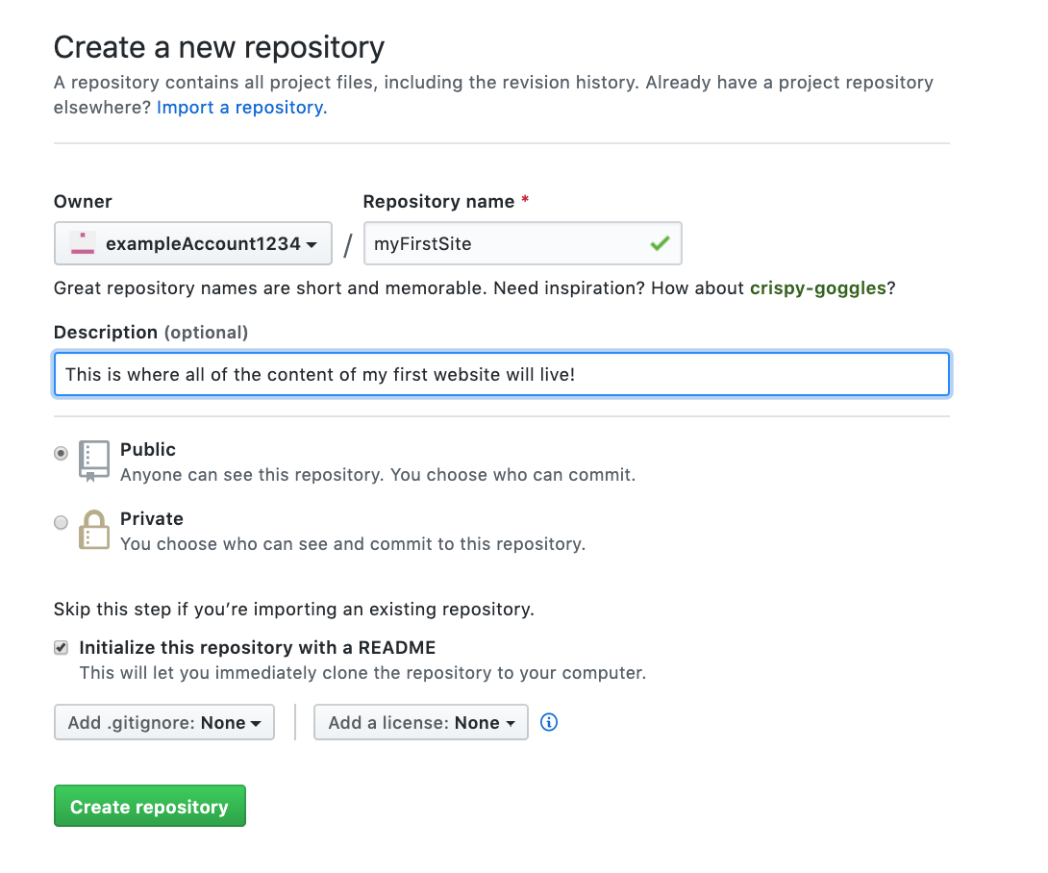1048x873 pixels.
Task: Select the Private radio button
Action: tap(61, 522)
